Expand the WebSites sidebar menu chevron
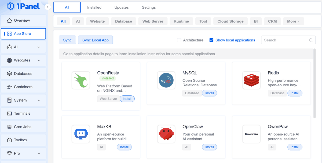Viewport: 322px width, 163px height. (x=39, y=60)
